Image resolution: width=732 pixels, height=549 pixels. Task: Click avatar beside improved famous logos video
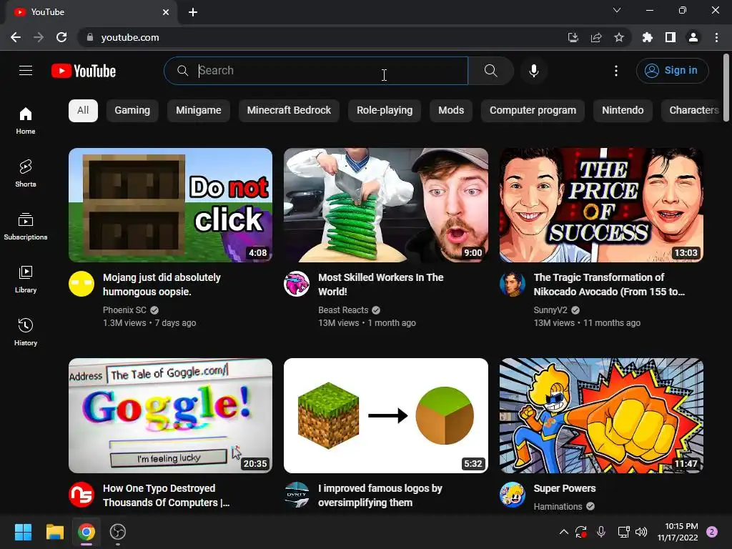click(297, 495)
